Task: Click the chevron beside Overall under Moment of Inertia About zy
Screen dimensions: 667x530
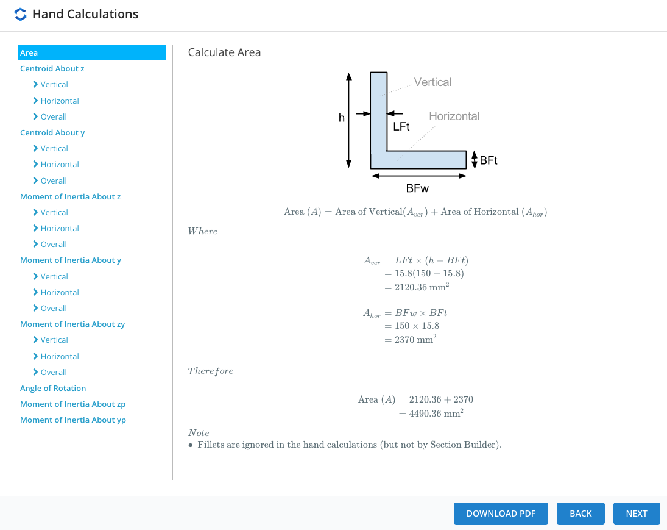Action: (x=35, y=373)
